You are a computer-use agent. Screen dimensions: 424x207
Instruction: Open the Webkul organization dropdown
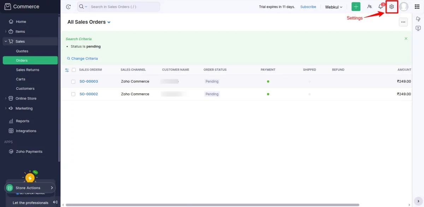click(x=334, y=7)
